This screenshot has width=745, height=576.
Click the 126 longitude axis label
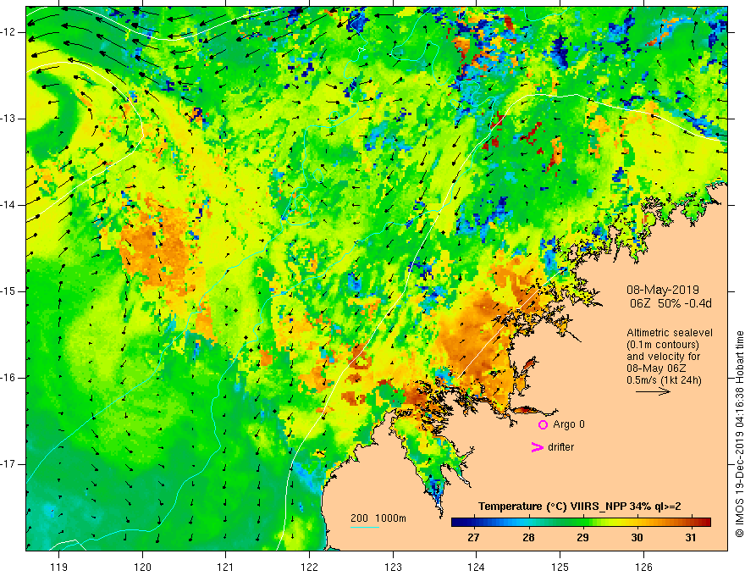[x=643, y=567]
